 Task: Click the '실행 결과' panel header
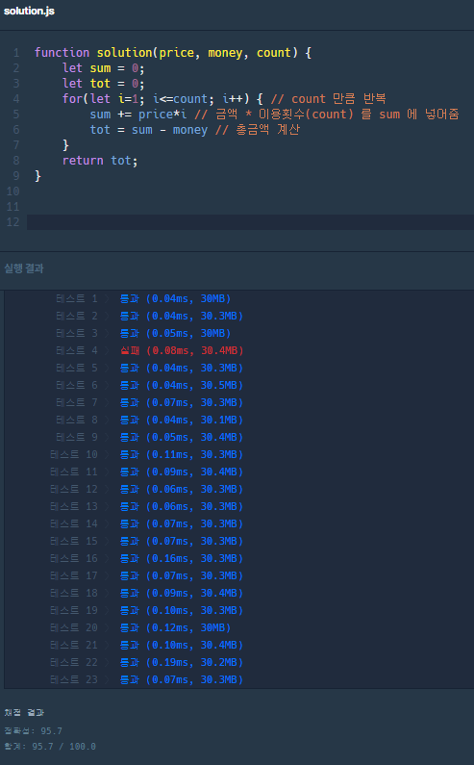click(24, 268)
